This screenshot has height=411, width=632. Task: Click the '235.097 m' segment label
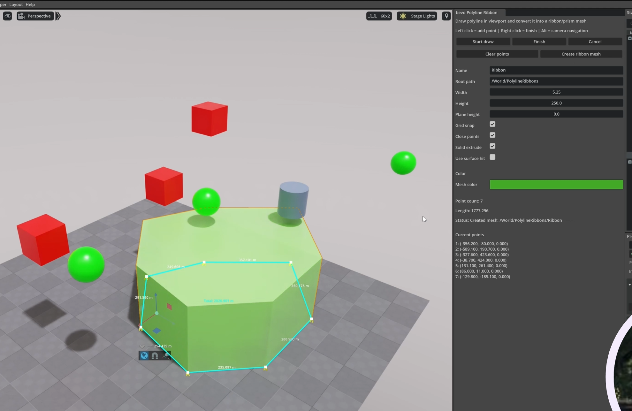pos(227,368)
